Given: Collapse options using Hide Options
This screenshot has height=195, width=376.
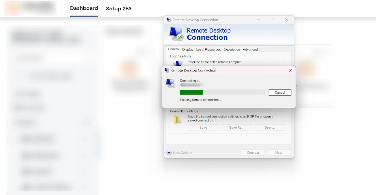Looking at the screenshot, I should tap(179, 152).
